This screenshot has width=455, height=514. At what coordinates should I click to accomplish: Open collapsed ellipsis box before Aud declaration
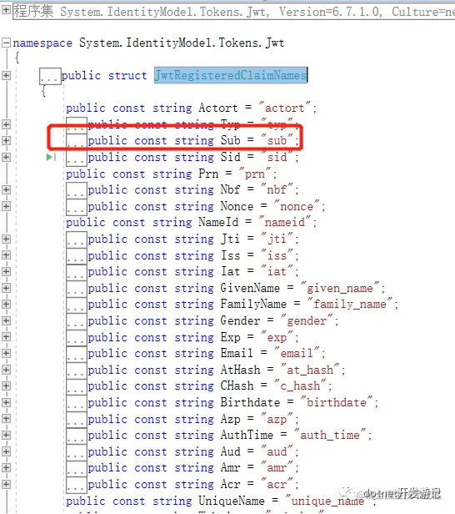click(x=77, y=452)
